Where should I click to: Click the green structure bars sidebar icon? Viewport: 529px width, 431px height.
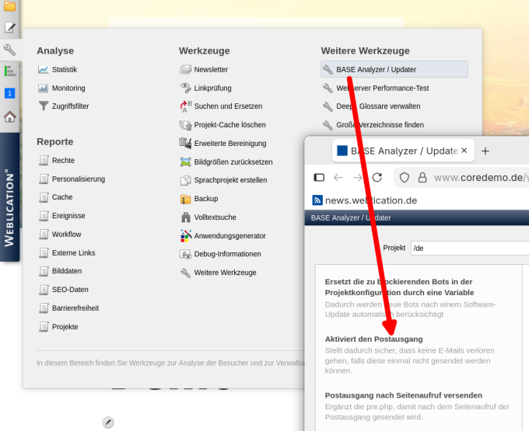point(10,71)
